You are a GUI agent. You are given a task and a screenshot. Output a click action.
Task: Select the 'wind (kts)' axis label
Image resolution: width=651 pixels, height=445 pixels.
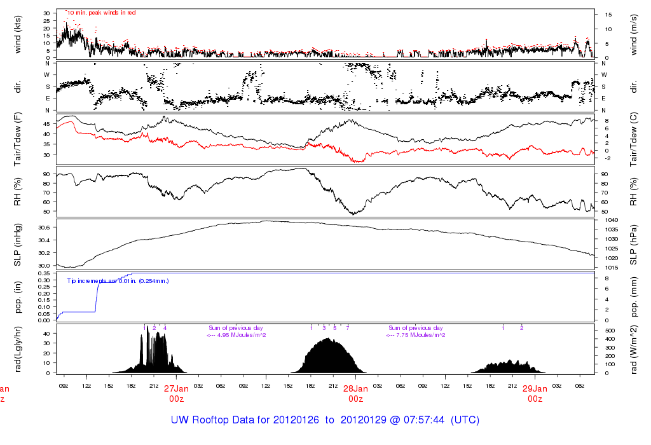(17, 35)
